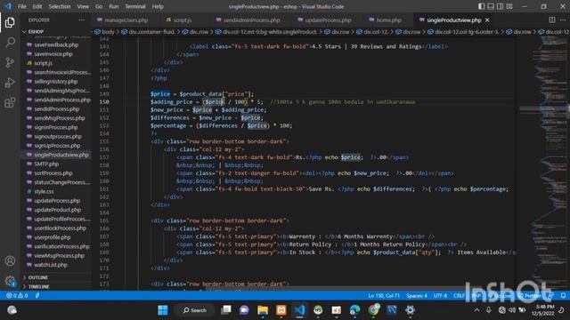570x320 pixels.
Task: Open the File menu
Action: click(x=21, y=6)
